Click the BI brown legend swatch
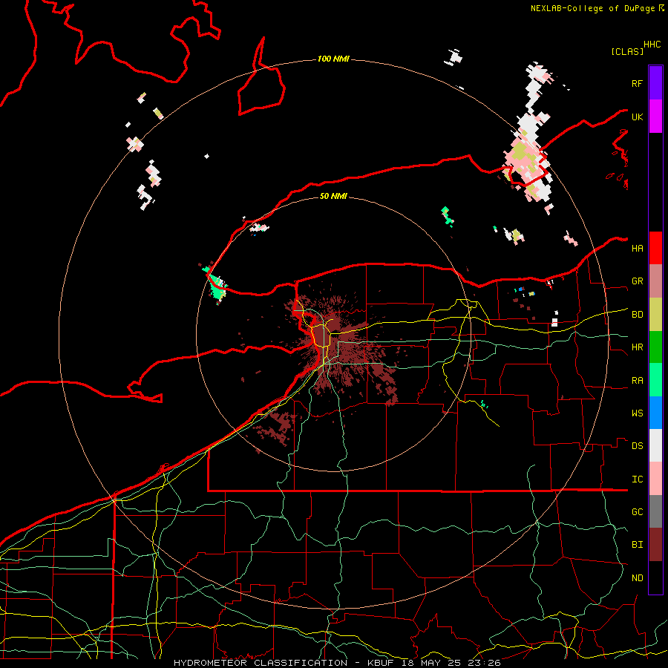Screen dimensions: 668x668 pos(655,545)
